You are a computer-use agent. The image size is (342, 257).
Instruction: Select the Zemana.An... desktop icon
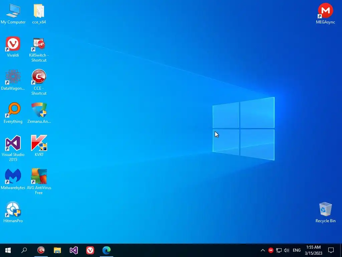[x=39, y=113]
